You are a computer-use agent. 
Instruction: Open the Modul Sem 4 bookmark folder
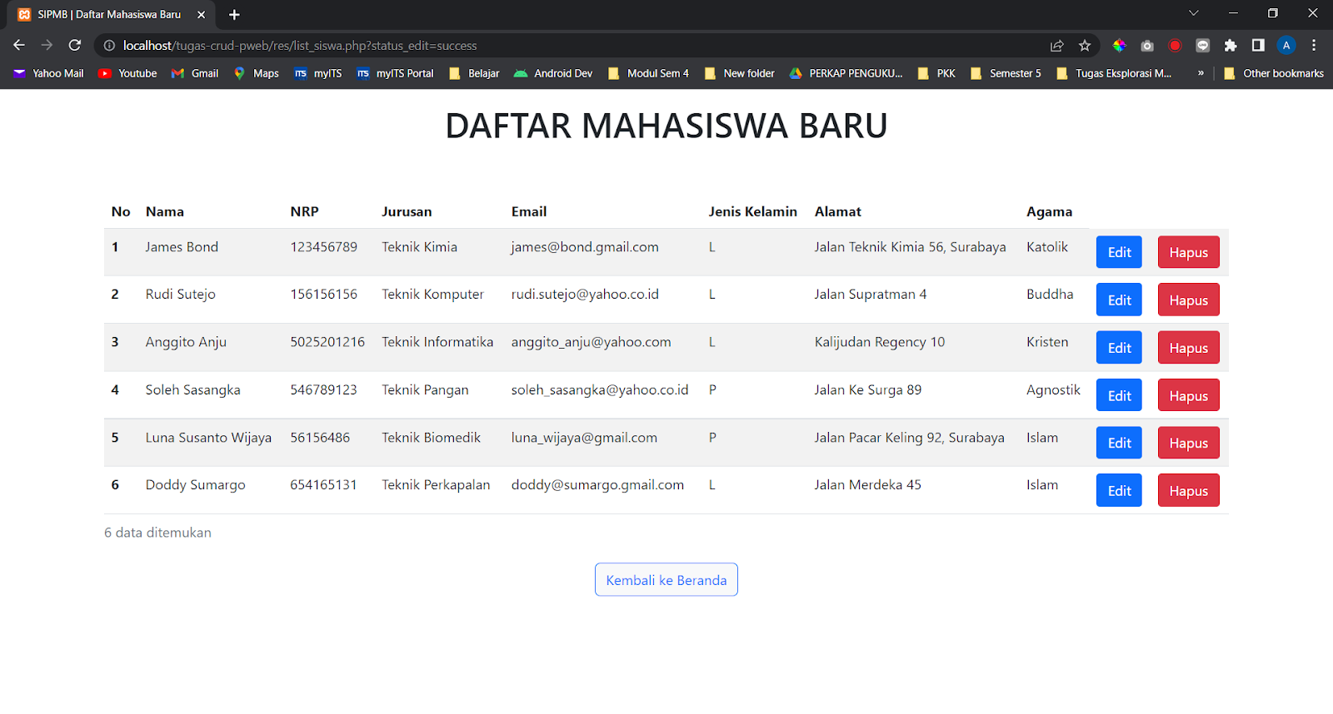[x=648, y=73]
